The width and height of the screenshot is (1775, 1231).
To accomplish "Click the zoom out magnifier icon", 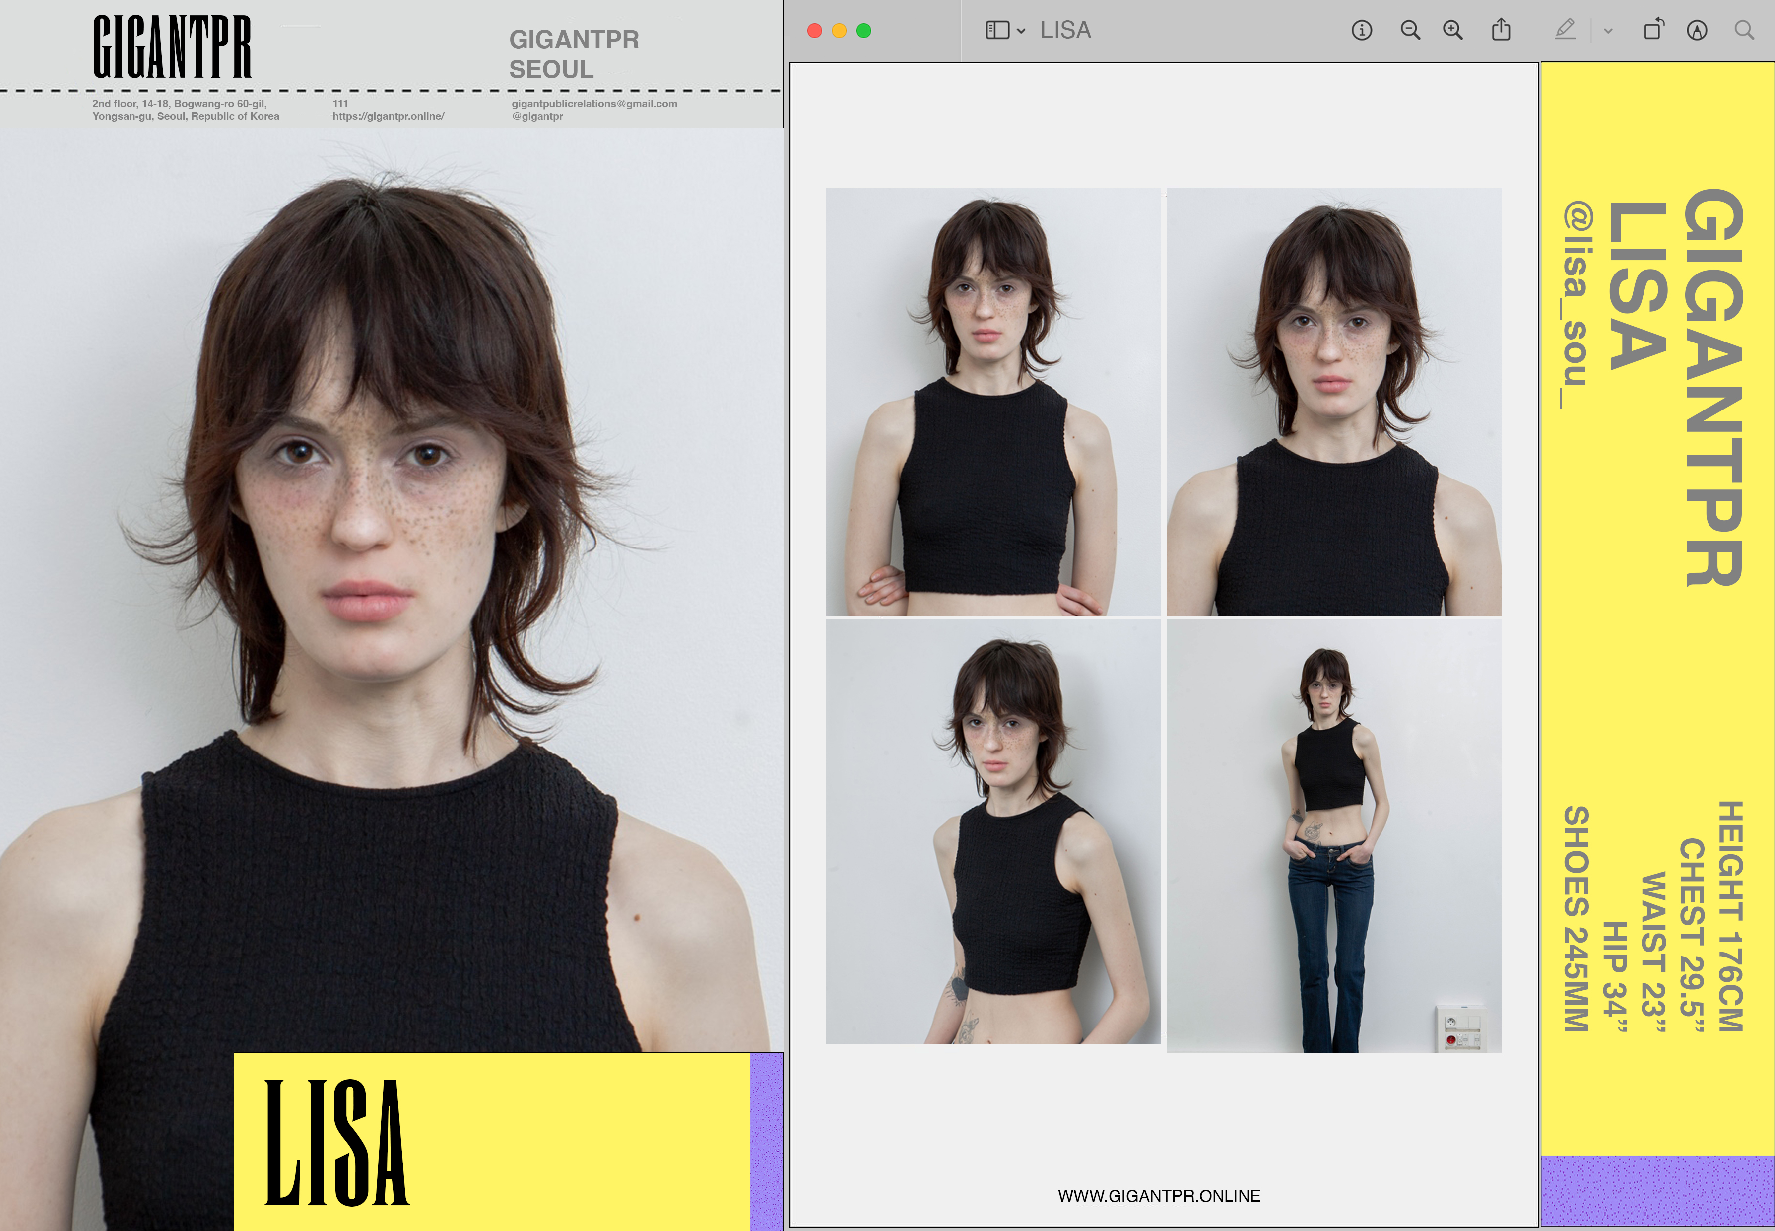I will point(1409,31).
